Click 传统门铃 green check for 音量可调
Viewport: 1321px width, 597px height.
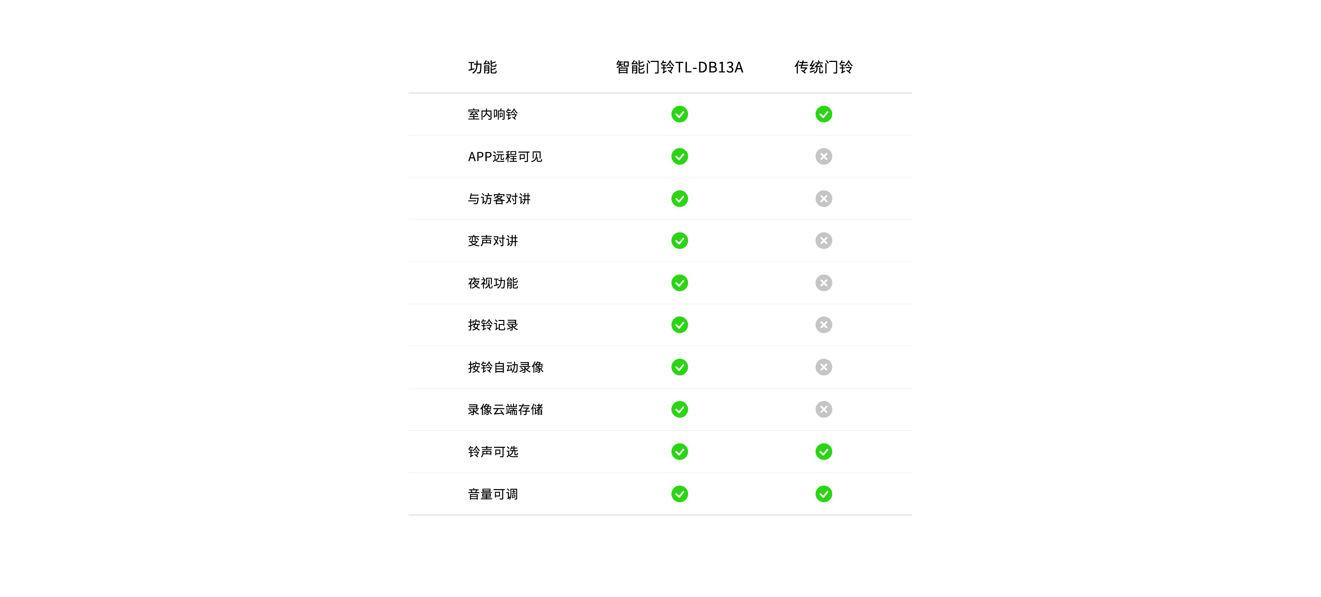[x=824, y=494]
